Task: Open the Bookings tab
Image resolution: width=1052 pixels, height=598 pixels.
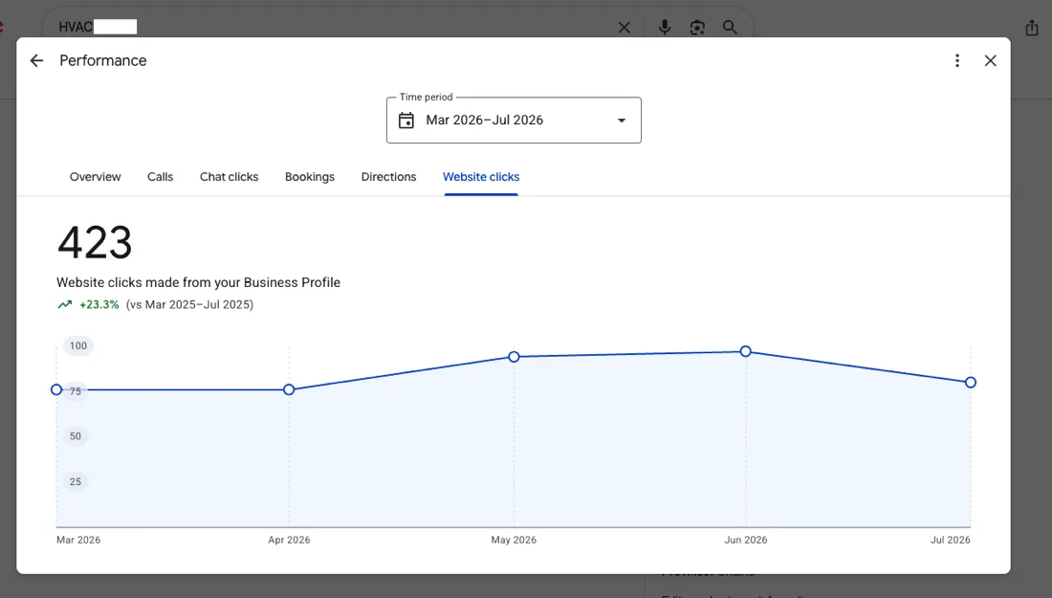Action: 309,177
